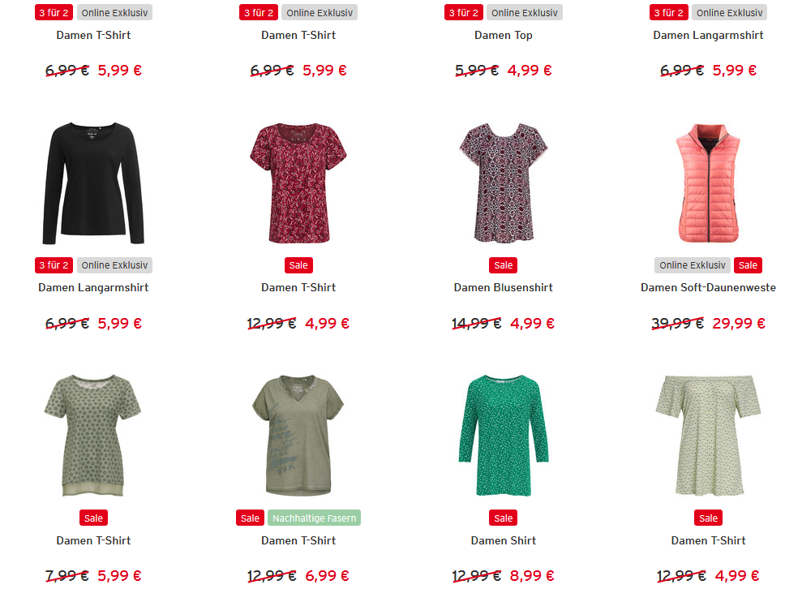This screenshot has width=785, height=602.
Task: View the olive V-neck T-Shirt image
Action: (298, 435)
